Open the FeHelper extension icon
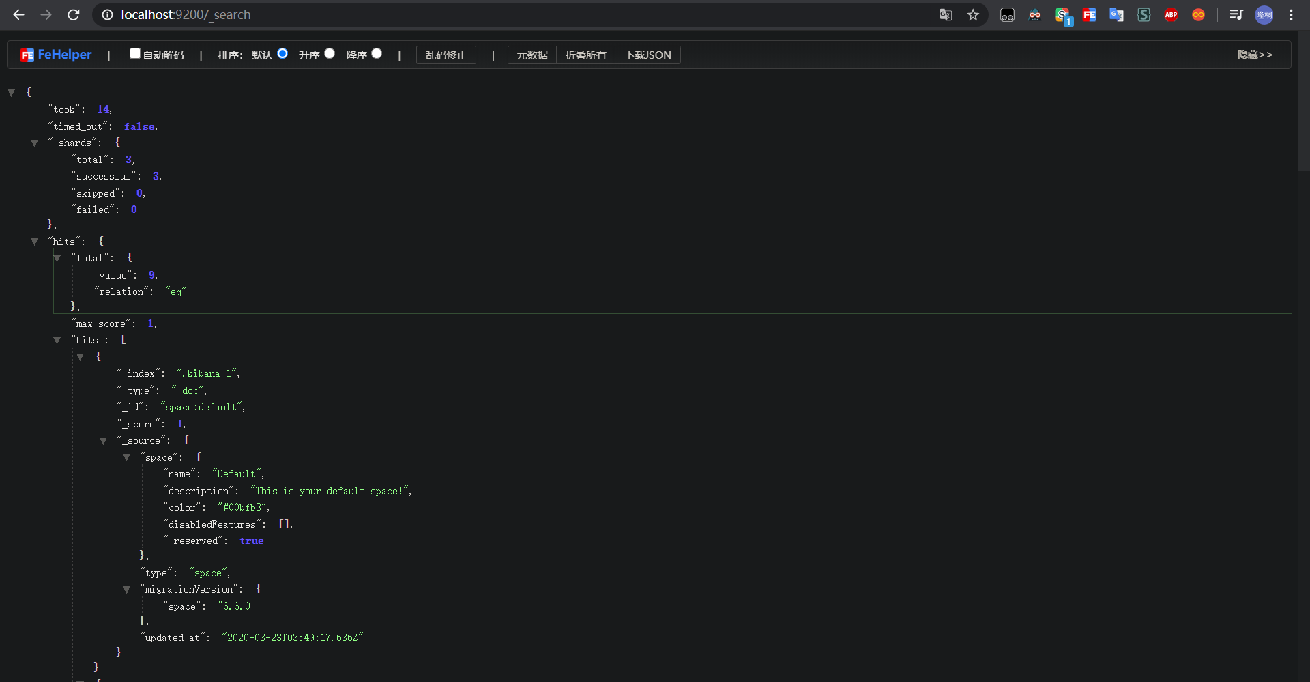Image resolution: width=1310 pixels, height=682 pixels. coord(1090,14)
